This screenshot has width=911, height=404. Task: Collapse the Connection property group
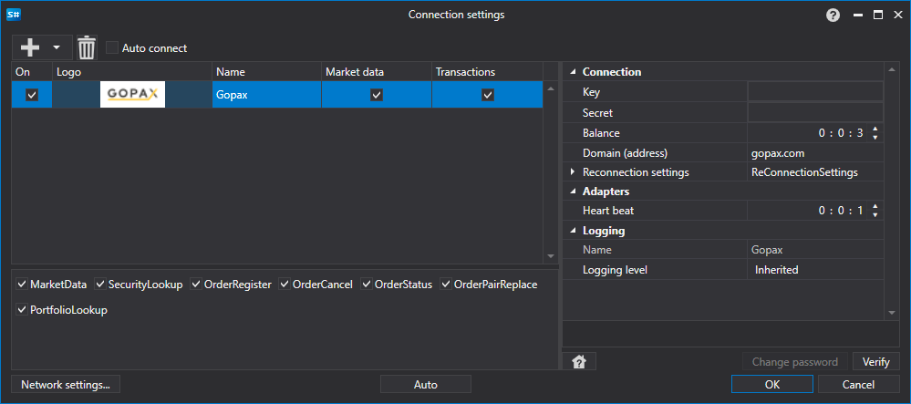point(573,72)
